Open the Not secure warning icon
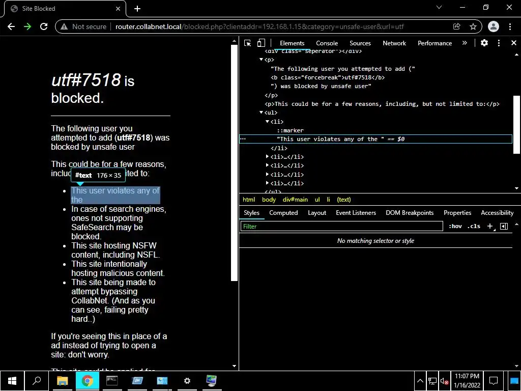The height and width of the screenshot is (391, 521). coord(64,26)
